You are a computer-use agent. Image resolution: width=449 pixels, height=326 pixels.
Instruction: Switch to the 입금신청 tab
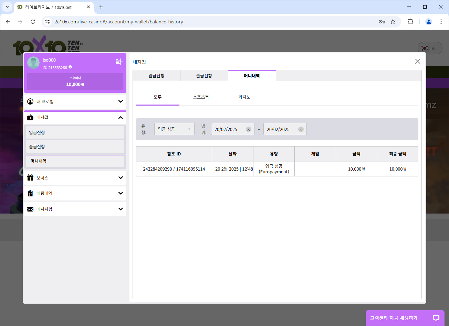point(156,76)
